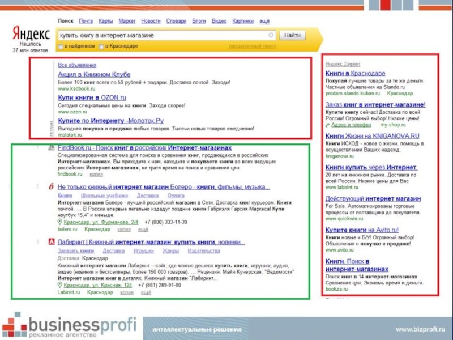
Task: Open the Лабиринт Книжный интернет-магазин result title
Action: coord(151,242)
